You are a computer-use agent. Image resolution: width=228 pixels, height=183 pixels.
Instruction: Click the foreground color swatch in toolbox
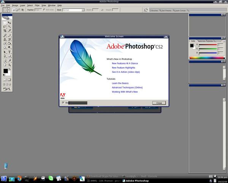[x=6, y=71]
